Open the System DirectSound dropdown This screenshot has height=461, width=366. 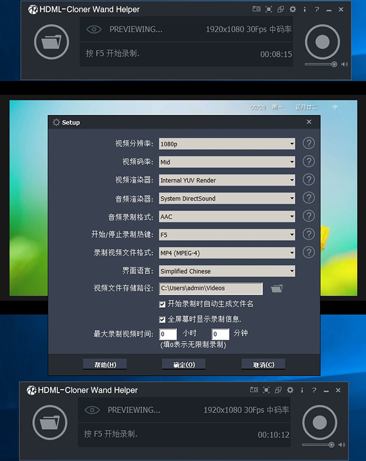(x=227, y=198)
